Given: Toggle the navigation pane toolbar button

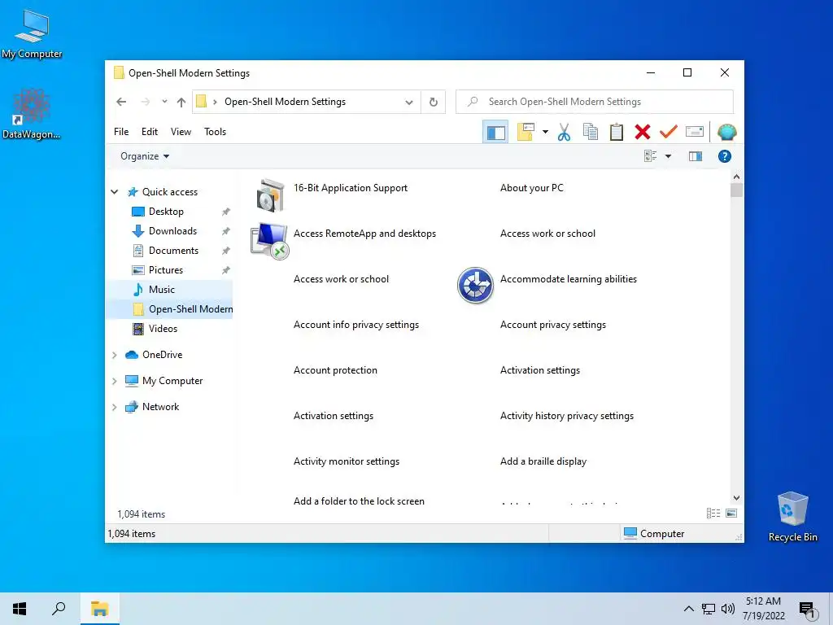Looking at the screenshot, I should 495,132.
